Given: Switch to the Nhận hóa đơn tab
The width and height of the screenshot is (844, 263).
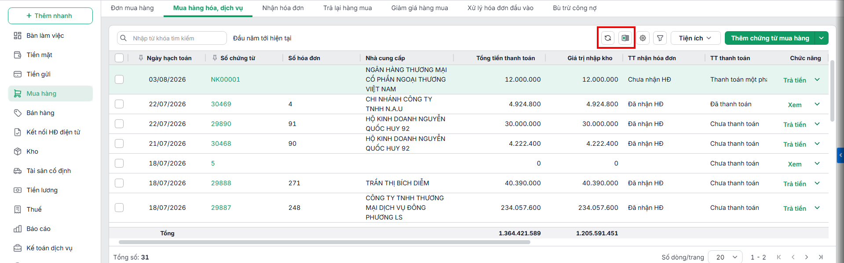Looking at the screenshot, I should click(283, 8).
